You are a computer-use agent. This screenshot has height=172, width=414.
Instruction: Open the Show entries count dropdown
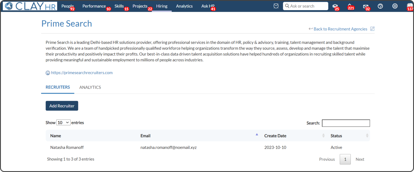(64, 122)
